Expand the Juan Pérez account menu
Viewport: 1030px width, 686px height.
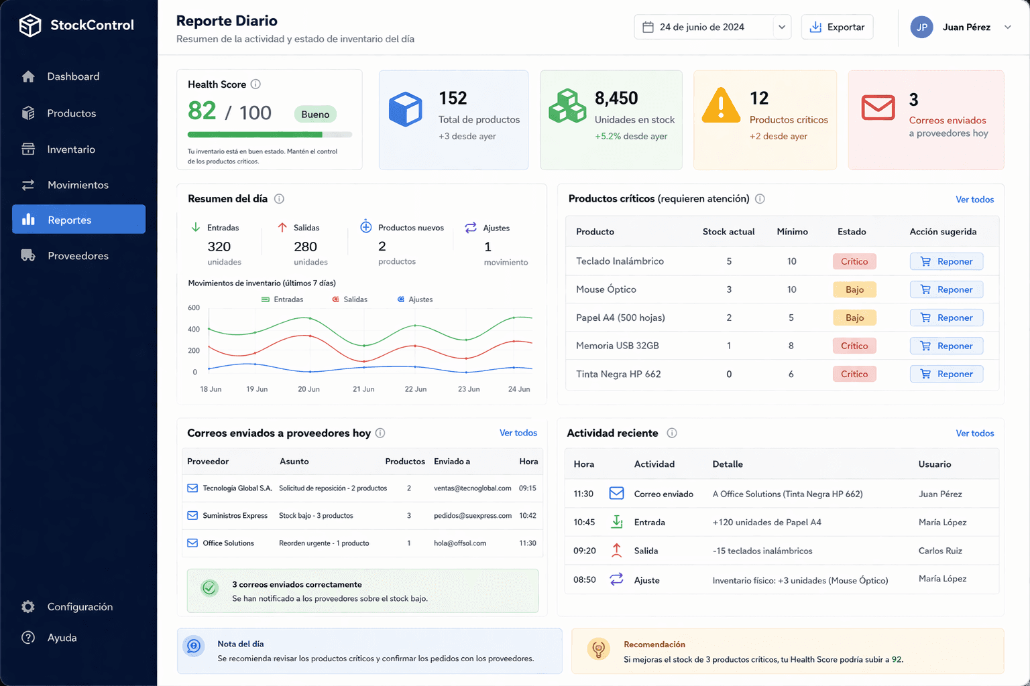click(x=964, y=27)
